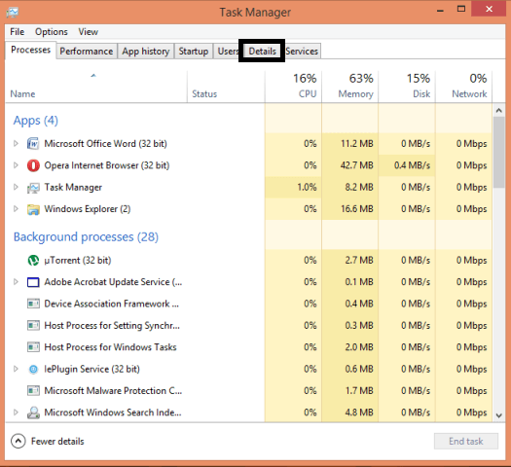Viewport: 511px width, 467px height.
Task: Click the Microsoft Windows Search Indexer icon
Action: pyautogui.click(x=33, y=413)
